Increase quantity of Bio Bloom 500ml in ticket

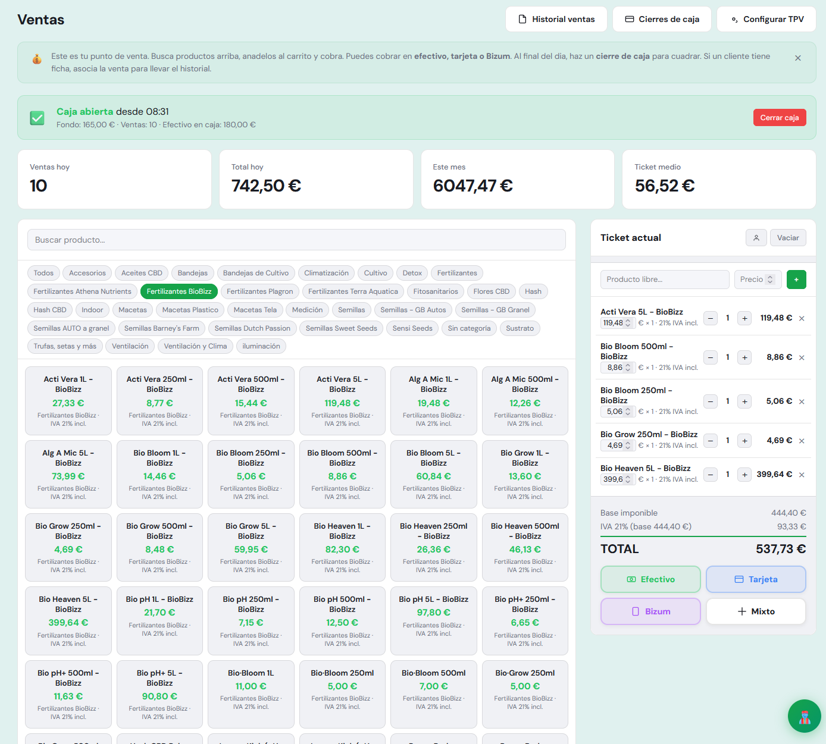pyautogui.click(x=744, y=357)
